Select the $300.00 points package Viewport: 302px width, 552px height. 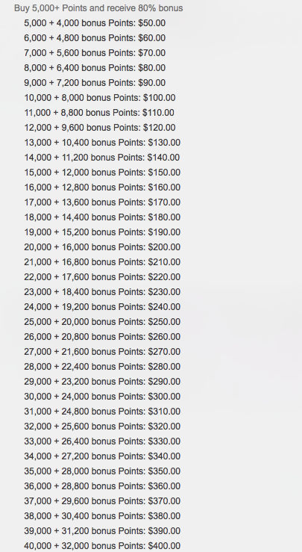point(102,397)
